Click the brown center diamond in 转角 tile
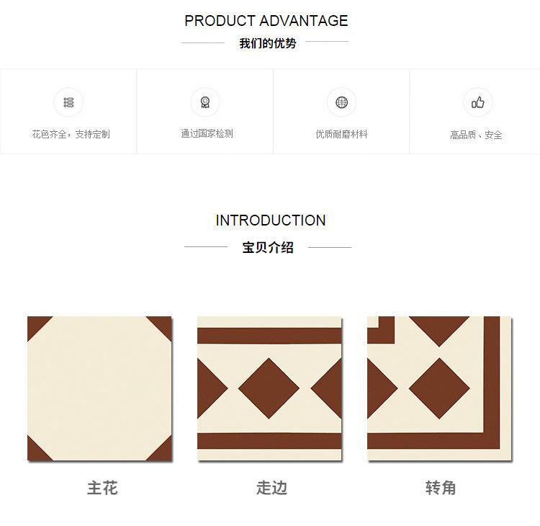540x526 pixels. (439, 388)
